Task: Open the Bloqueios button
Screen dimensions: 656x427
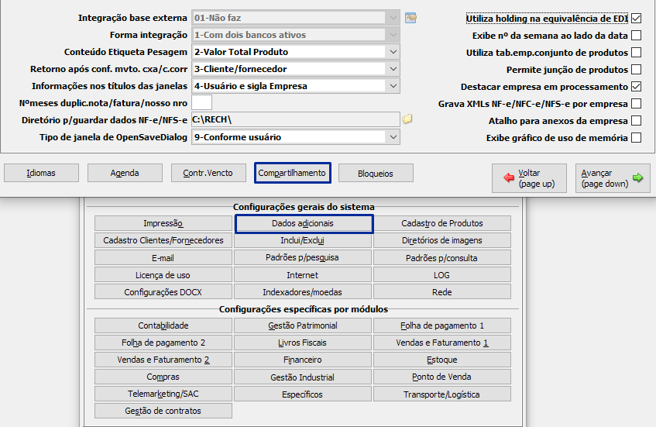Action: 376,173
